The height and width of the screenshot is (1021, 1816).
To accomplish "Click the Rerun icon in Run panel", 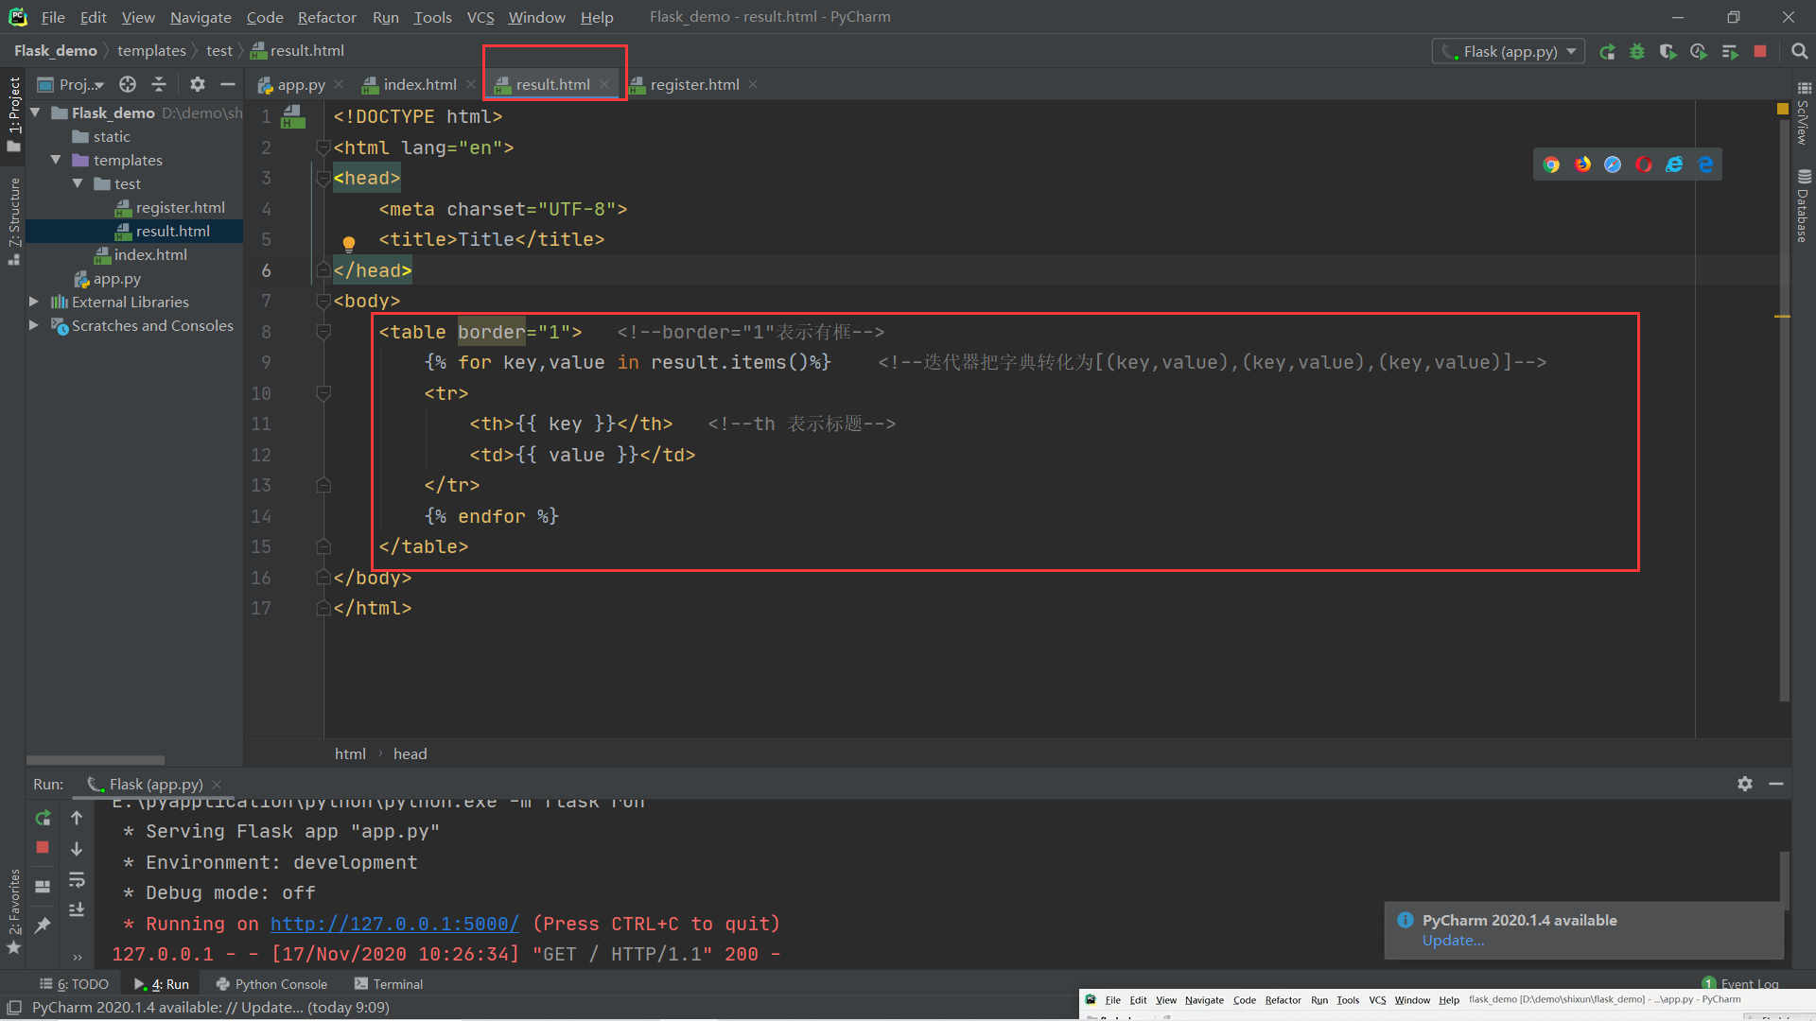I will [43, 818].
